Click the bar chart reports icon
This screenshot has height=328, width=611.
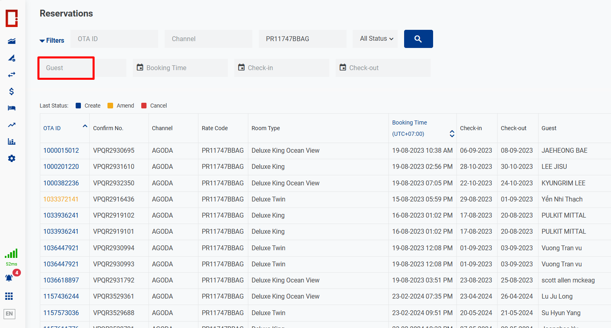[12, 141]
